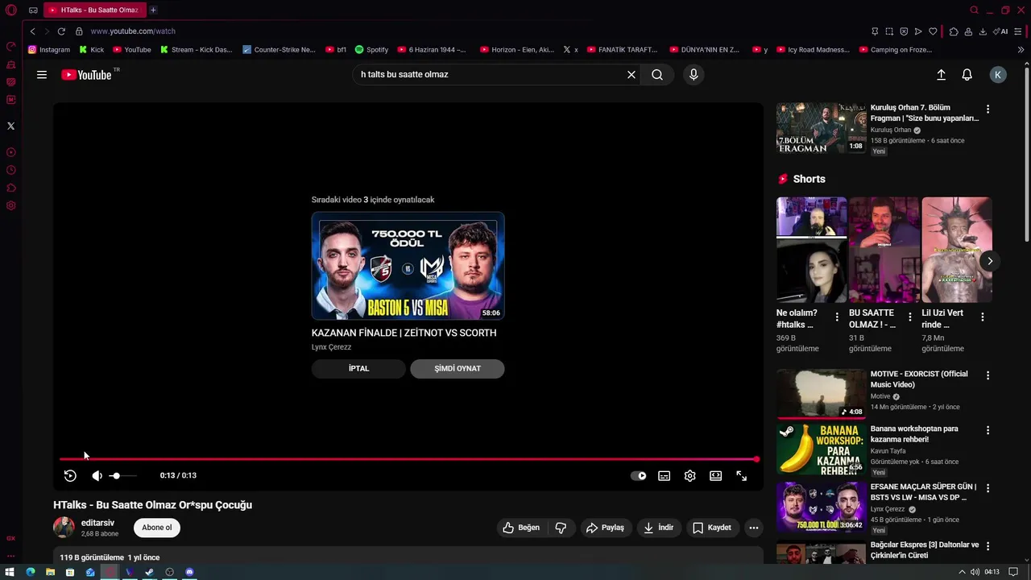Open account avatar K menu
This screenshot has width=1031, height=580.
998,75
